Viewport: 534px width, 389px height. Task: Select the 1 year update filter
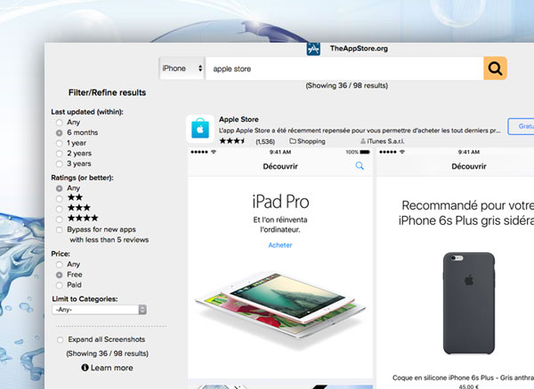point(60,143)
